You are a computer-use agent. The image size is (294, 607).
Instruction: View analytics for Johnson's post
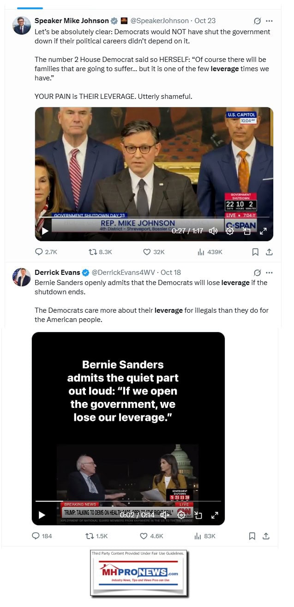201,252
